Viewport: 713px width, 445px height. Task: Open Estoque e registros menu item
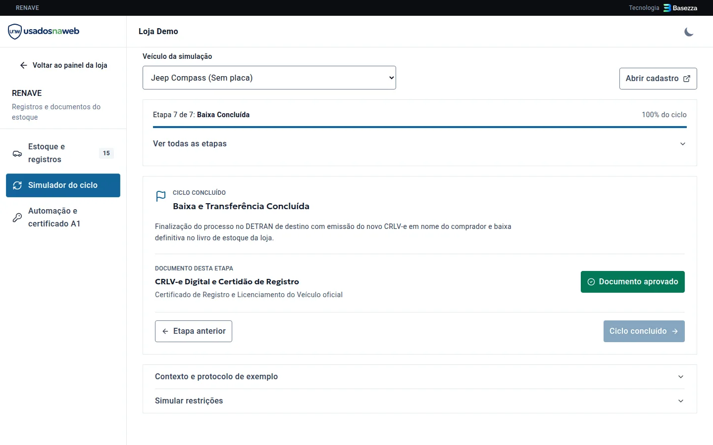tap(63, 153)
